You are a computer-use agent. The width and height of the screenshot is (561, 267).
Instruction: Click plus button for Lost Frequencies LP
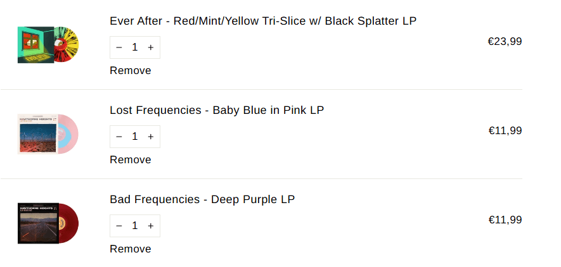point(150,137)
